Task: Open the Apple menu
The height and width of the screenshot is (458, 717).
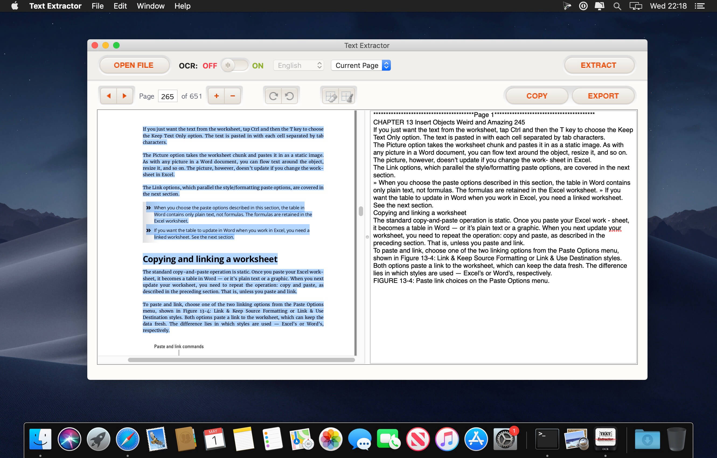Action: pyautogui.click(x=15, y=6)
